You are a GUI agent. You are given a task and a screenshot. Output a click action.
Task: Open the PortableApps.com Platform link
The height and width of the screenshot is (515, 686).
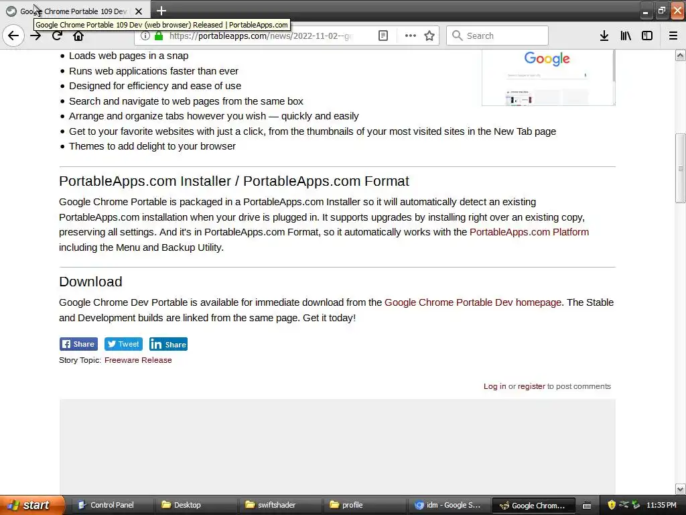[x=529, y=232]
